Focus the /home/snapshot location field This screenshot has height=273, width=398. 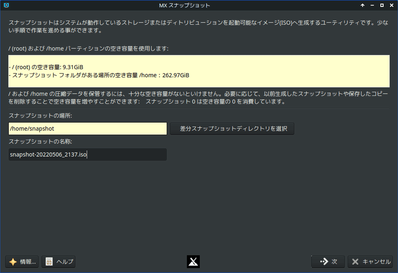tap(88, 129)
